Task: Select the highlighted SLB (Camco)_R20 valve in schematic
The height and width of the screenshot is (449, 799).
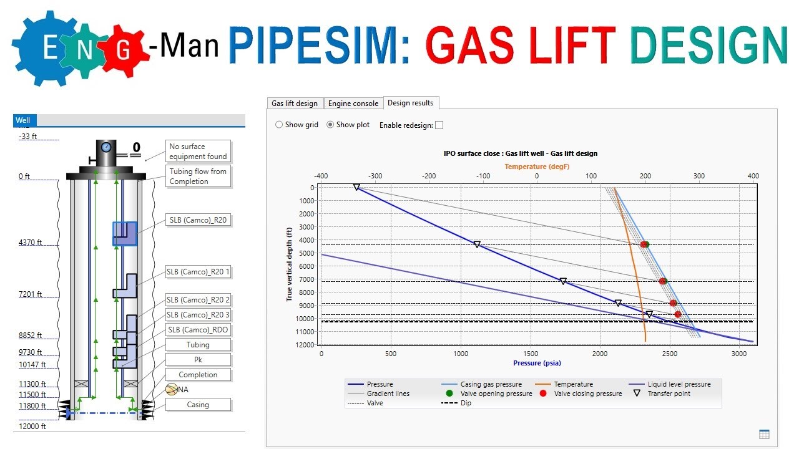Action: [x=125, y=233]
